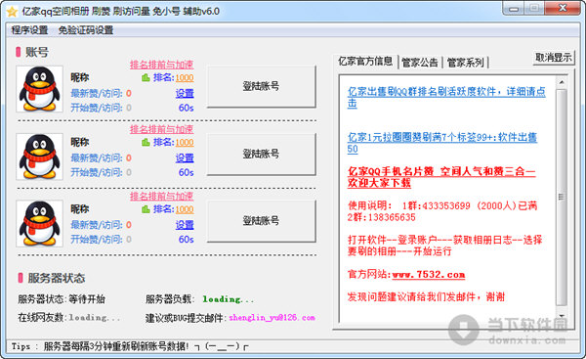Viewport: 586px width, 359px height.
Task: Click the first account's QQ penguin avatar
Action: tap(39, 89)
